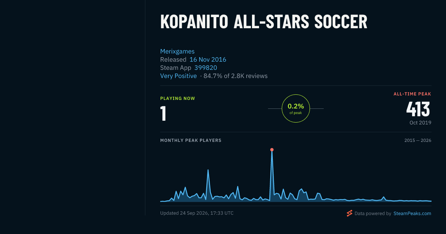Click the Monthly Peak Players heading

191,140
